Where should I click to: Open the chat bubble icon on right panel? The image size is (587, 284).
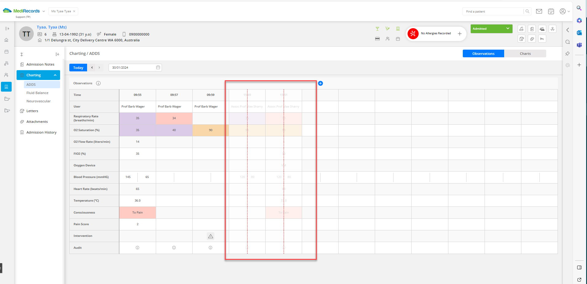coord(568,42)
